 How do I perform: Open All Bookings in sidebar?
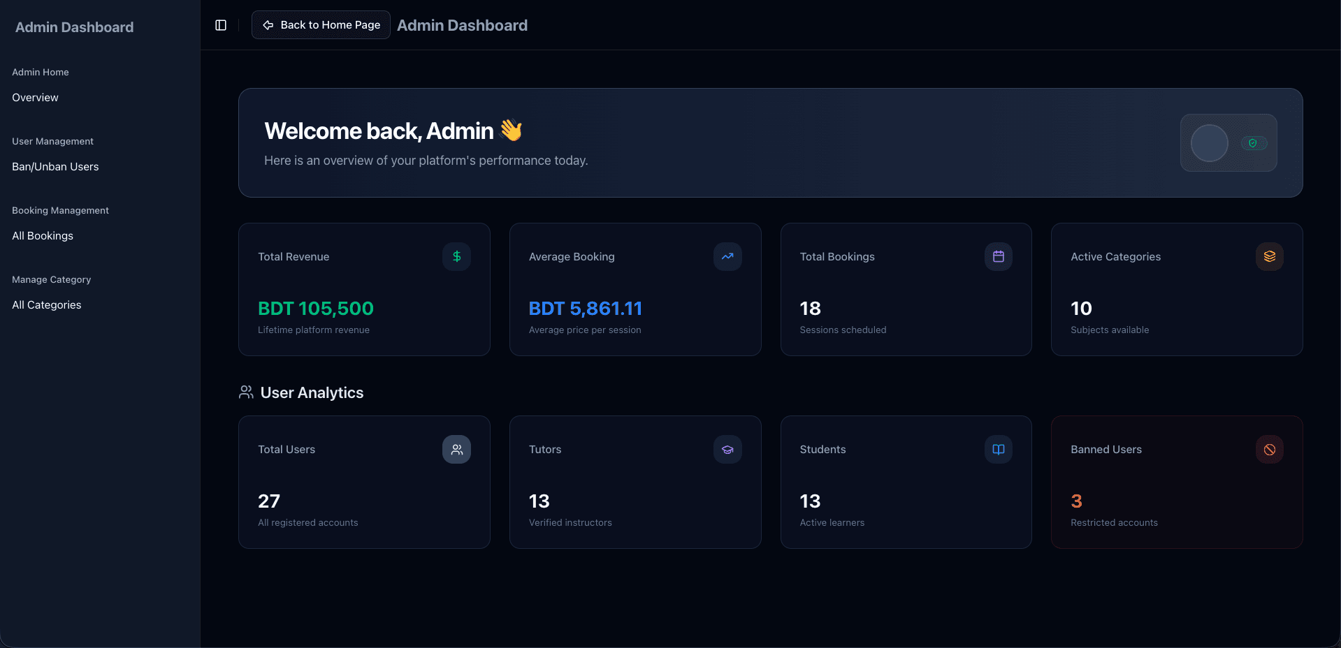point(43,236)
